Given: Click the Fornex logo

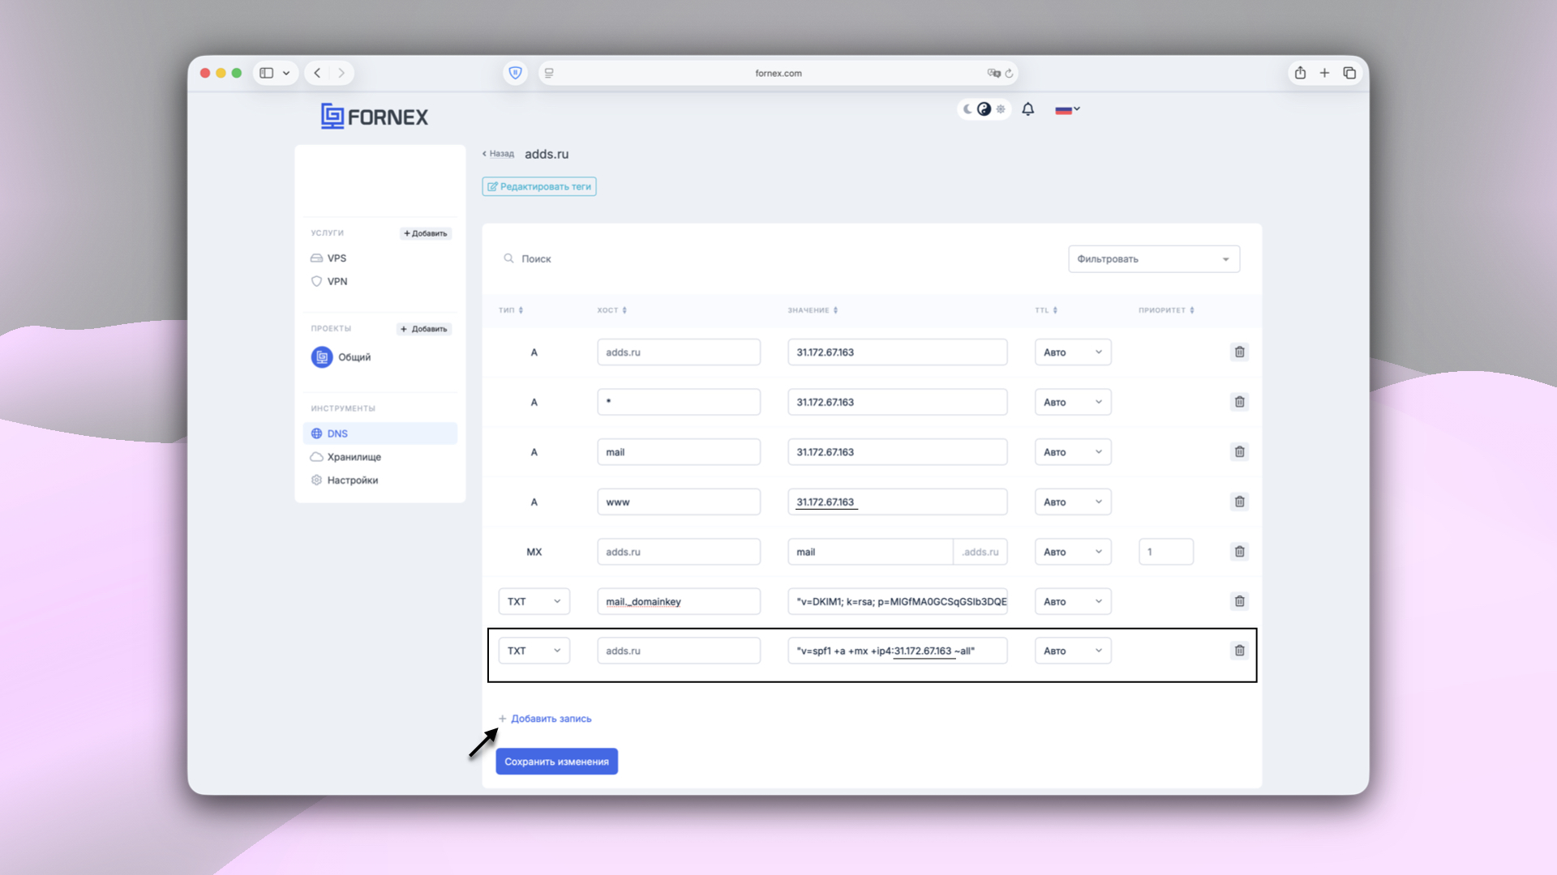Looking at the screenshot, I should [x=374, y=117].
